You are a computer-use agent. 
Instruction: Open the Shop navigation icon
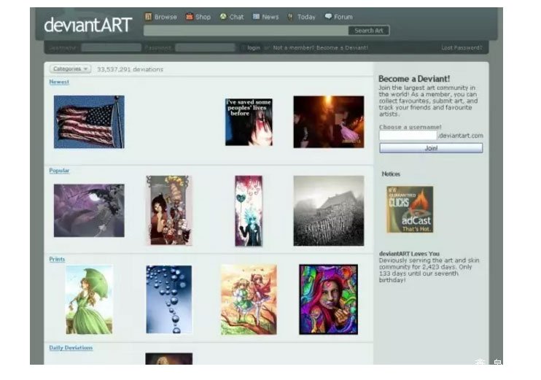tap(190, 17)
